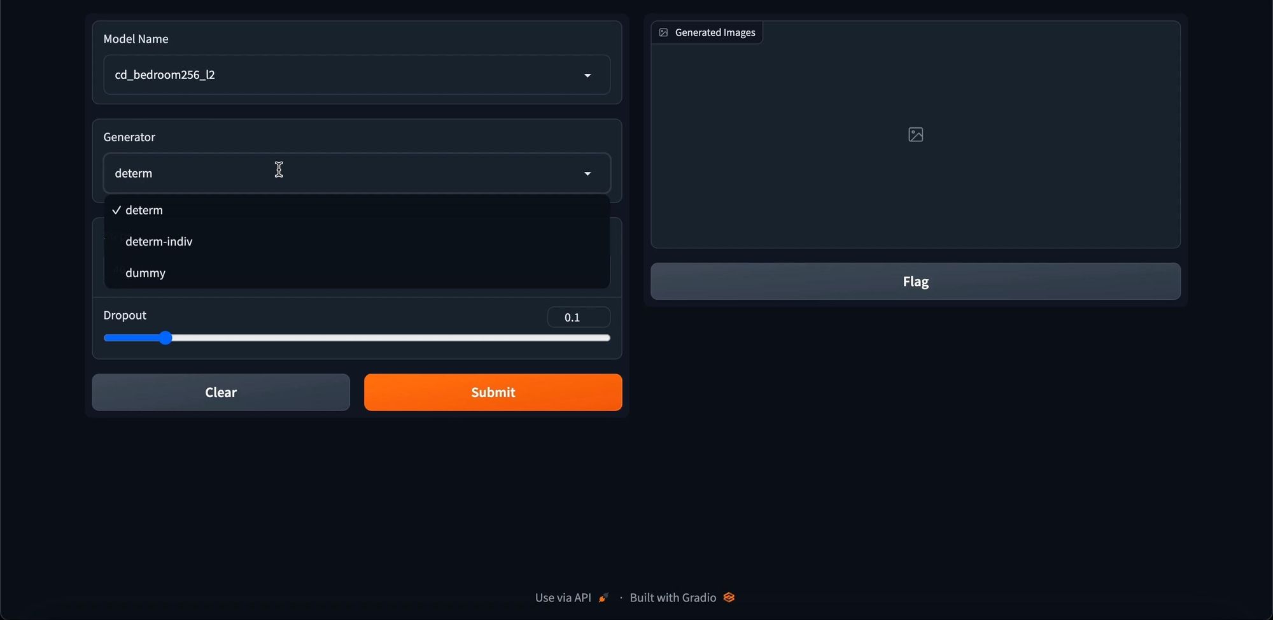Click the Generated Images label

[715, 32]
